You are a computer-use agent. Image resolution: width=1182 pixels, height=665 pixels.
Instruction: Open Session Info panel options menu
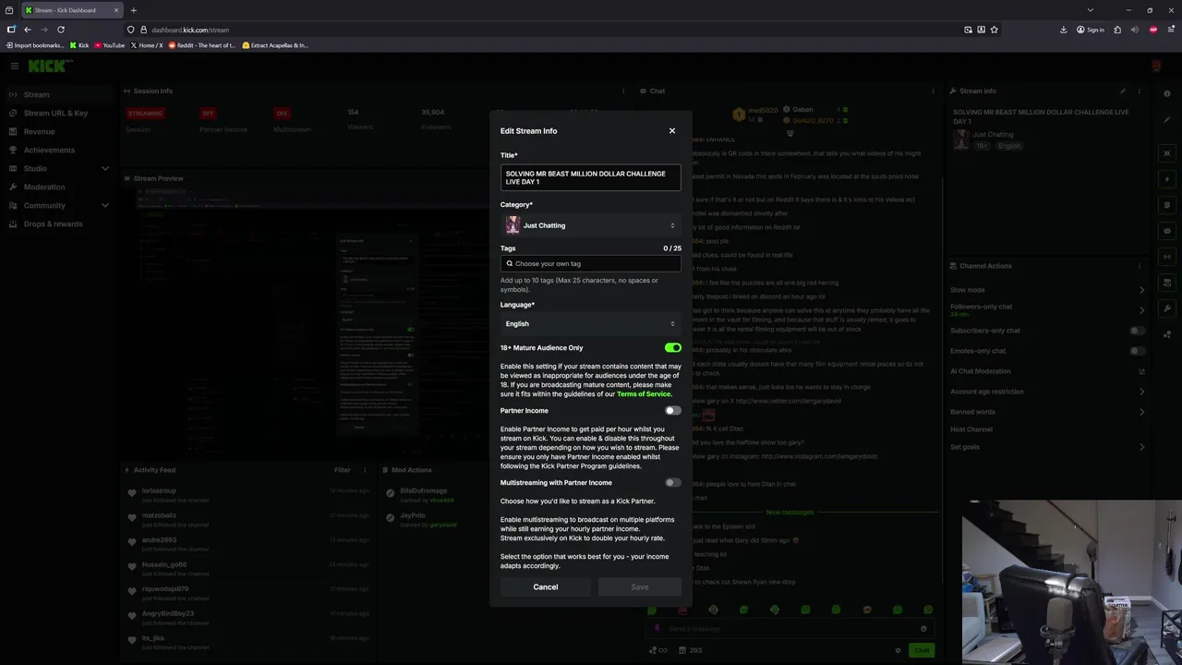(624, 91)
